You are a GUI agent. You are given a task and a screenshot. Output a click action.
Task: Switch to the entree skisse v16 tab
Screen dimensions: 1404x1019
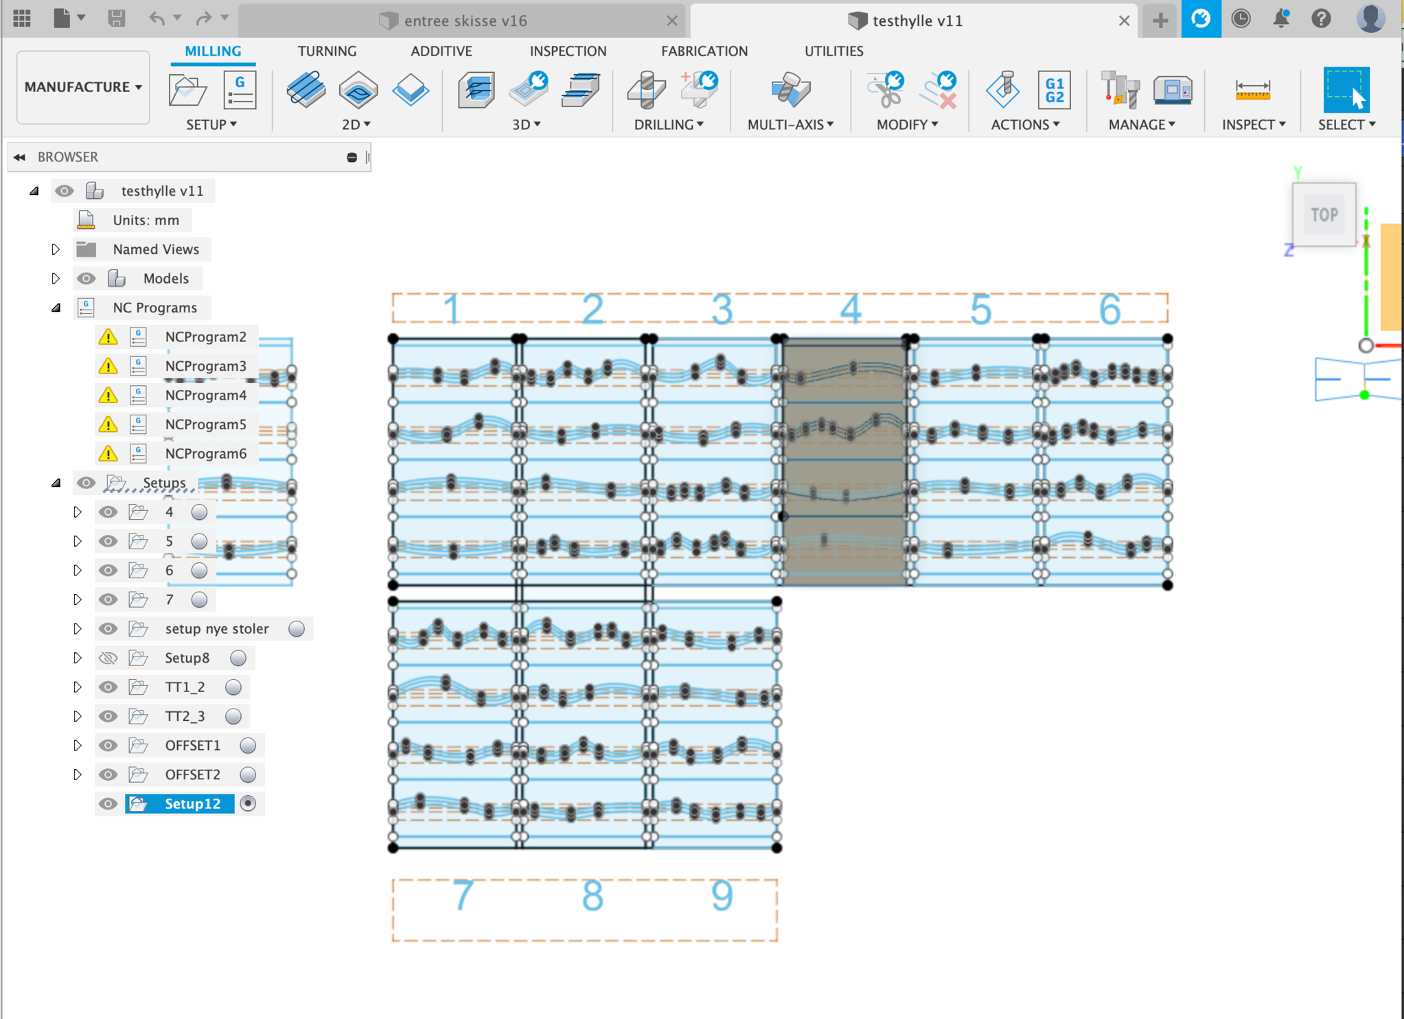coord(465,21)
